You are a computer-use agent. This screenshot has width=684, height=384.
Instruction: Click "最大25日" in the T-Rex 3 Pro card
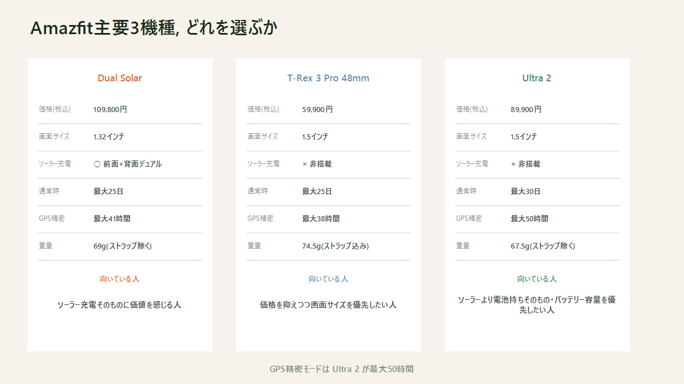click(x=317, y=191)
